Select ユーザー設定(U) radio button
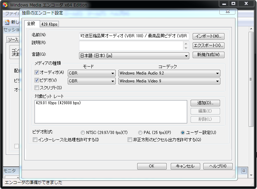This screenshot has width=257, height=189. pyautogui.click(x=183, y=133)
